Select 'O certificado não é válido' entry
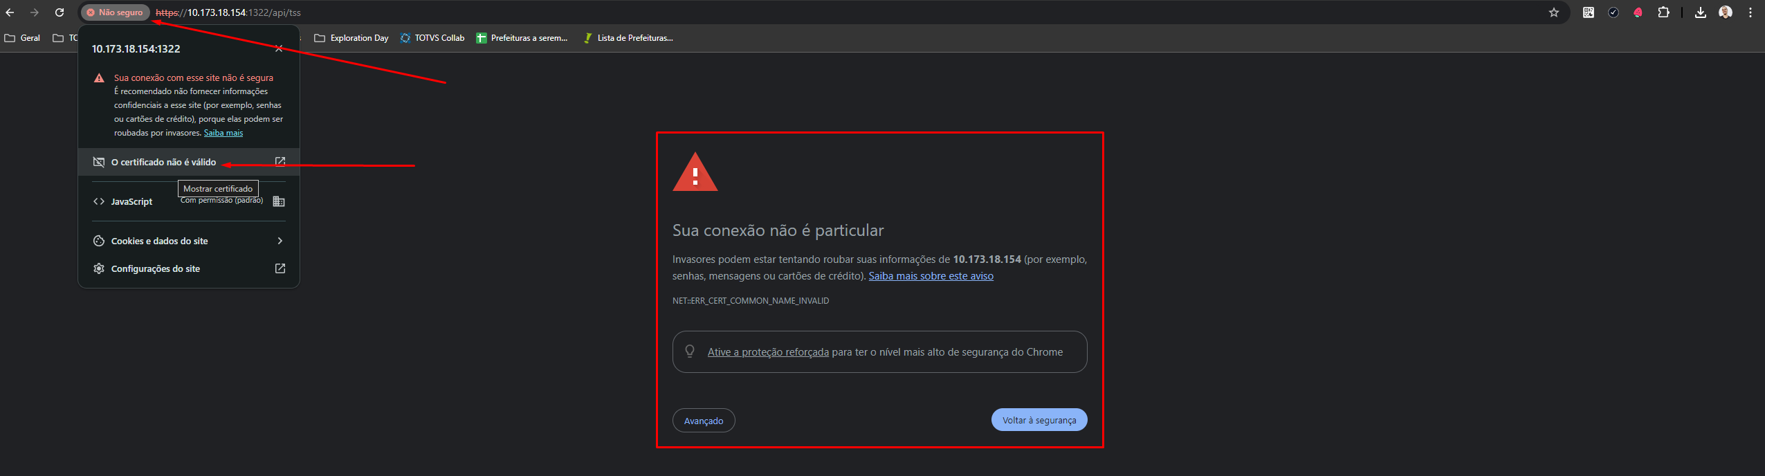This screenshot has height=476, width=1765. pos(189,162)
